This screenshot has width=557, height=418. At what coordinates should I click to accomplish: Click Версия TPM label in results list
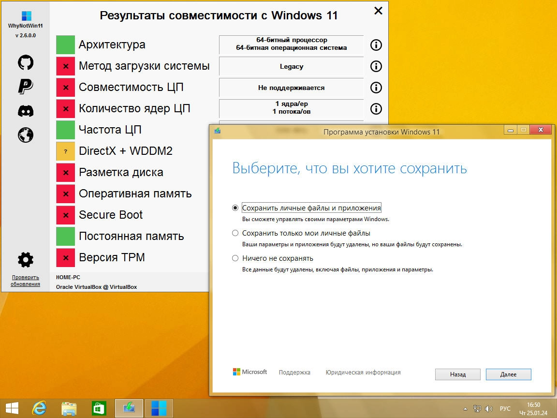point(112,257)
